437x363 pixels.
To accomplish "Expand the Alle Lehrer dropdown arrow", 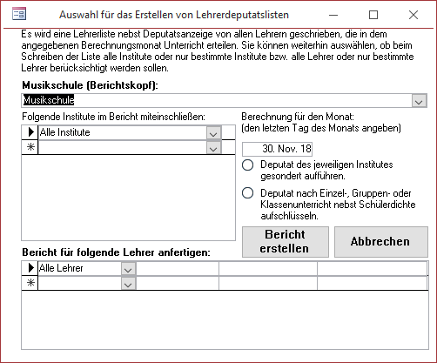I will coord(128,268).
